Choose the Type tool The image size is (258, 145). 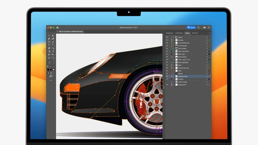pyautogui.click(x=49, y=45)
